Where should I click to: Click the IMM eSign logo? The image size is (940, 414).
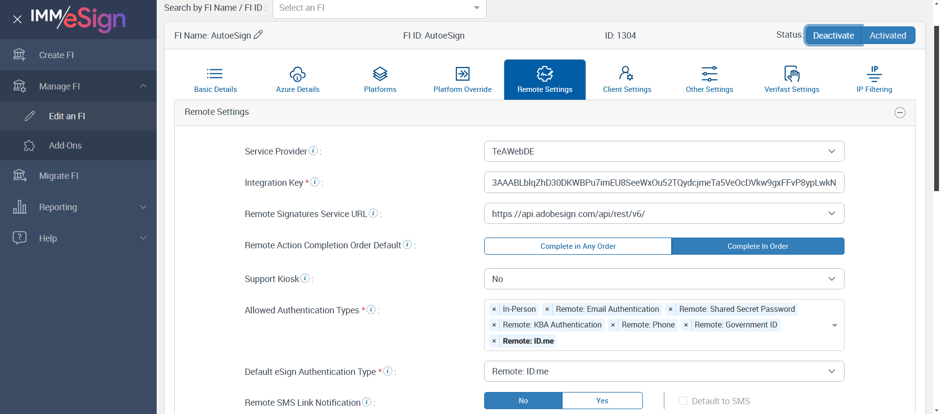[78, 19]
